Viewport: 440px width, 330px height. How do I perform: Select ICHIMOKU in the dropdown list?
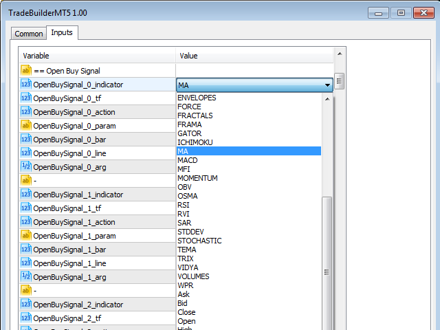(195, 142)
